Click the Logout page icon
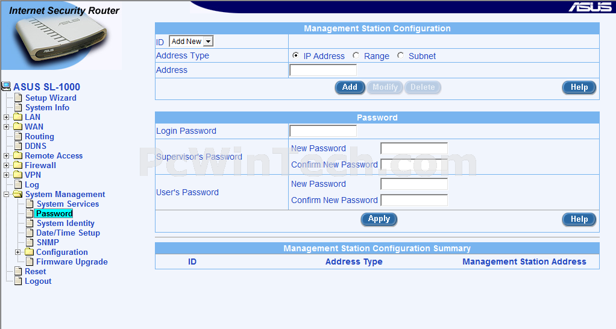616x329 pixels. 18,281
